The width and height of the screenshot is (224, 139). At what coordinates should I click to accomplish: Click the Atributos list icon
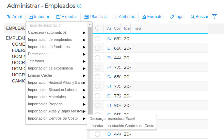coord(115,16)
